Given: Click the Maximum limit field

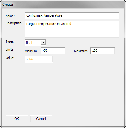Looking at the screenshot, I should [103, 51].
